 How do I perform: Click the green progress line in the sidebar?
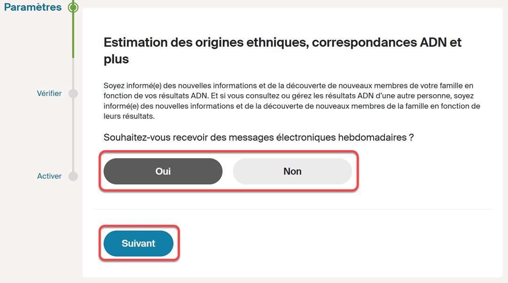coord(73,33)
